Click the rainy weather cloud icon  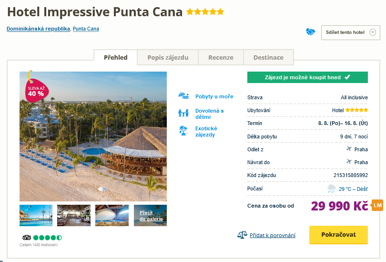[331, 189]
